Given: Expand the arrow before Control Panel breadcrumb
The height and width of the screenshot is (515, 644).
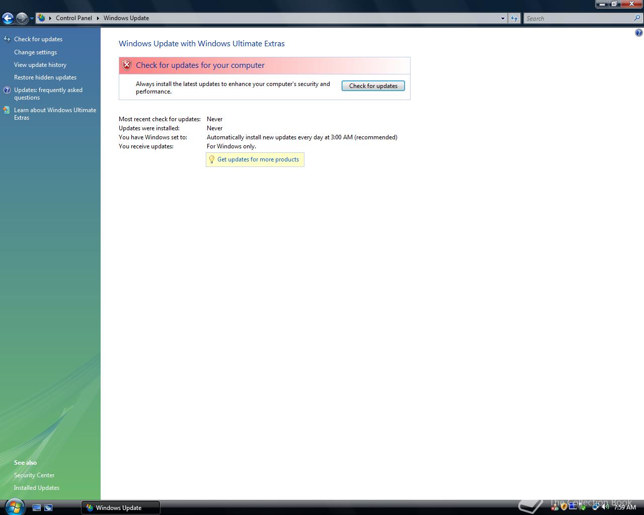Looking at the screenshot, I should 50,18.
